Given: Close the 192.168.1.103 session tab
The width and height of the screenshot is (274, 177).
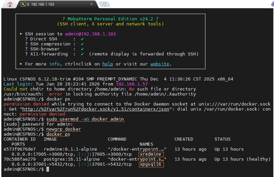Looking at the screenshot, I should [x=92, y=4].
